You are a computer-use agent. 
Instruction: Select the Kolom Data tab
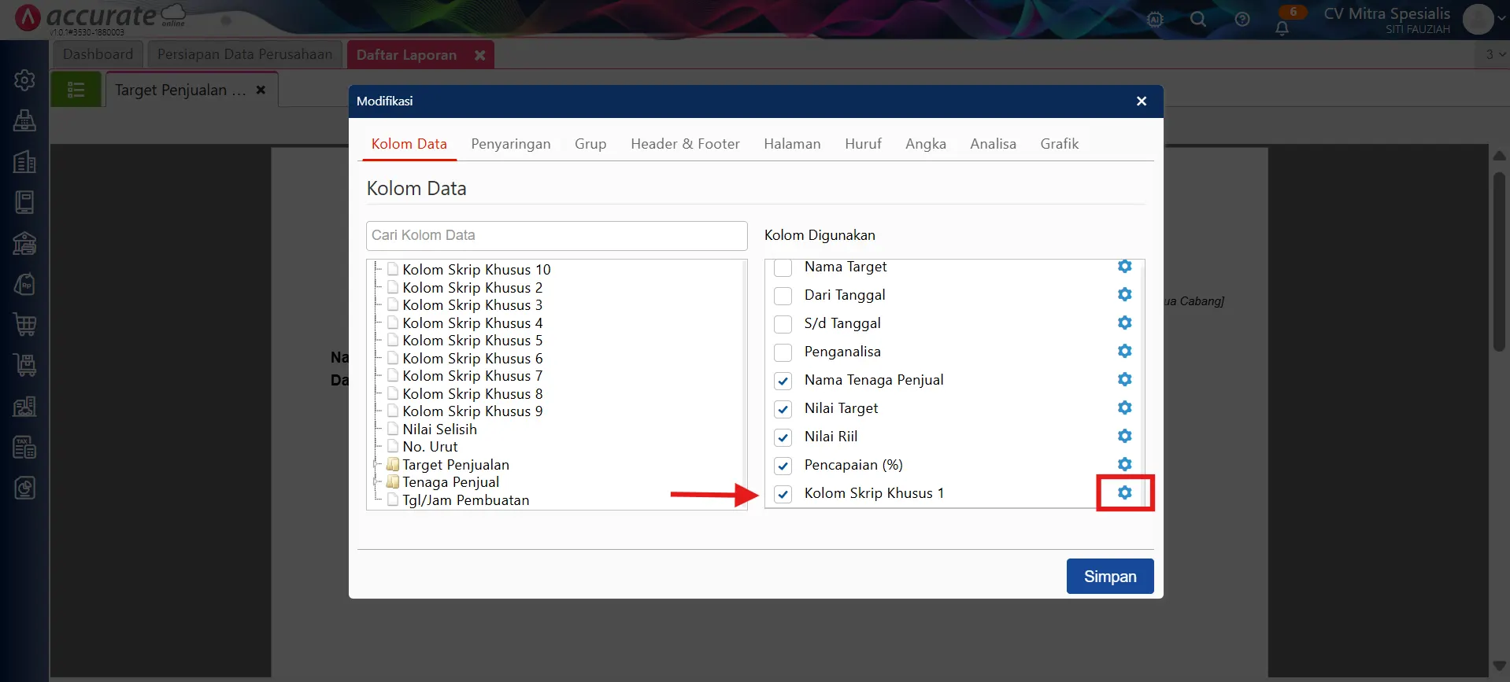coord(409,144)
